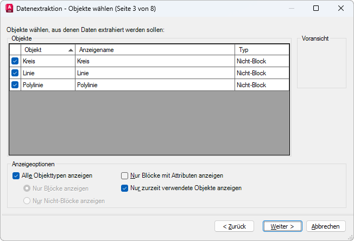Enable 'Nur Blöcke mit Attributen anzeigen'
Viewport: 354px width, 241px height.
click(x=125, y=175)
